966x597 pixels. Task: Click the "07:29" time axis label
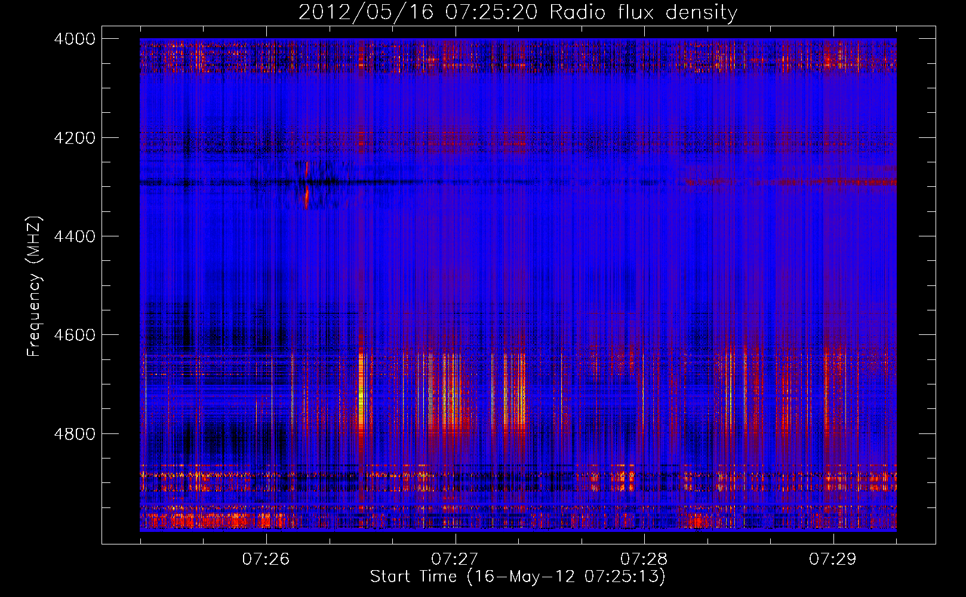coord(833,559)
